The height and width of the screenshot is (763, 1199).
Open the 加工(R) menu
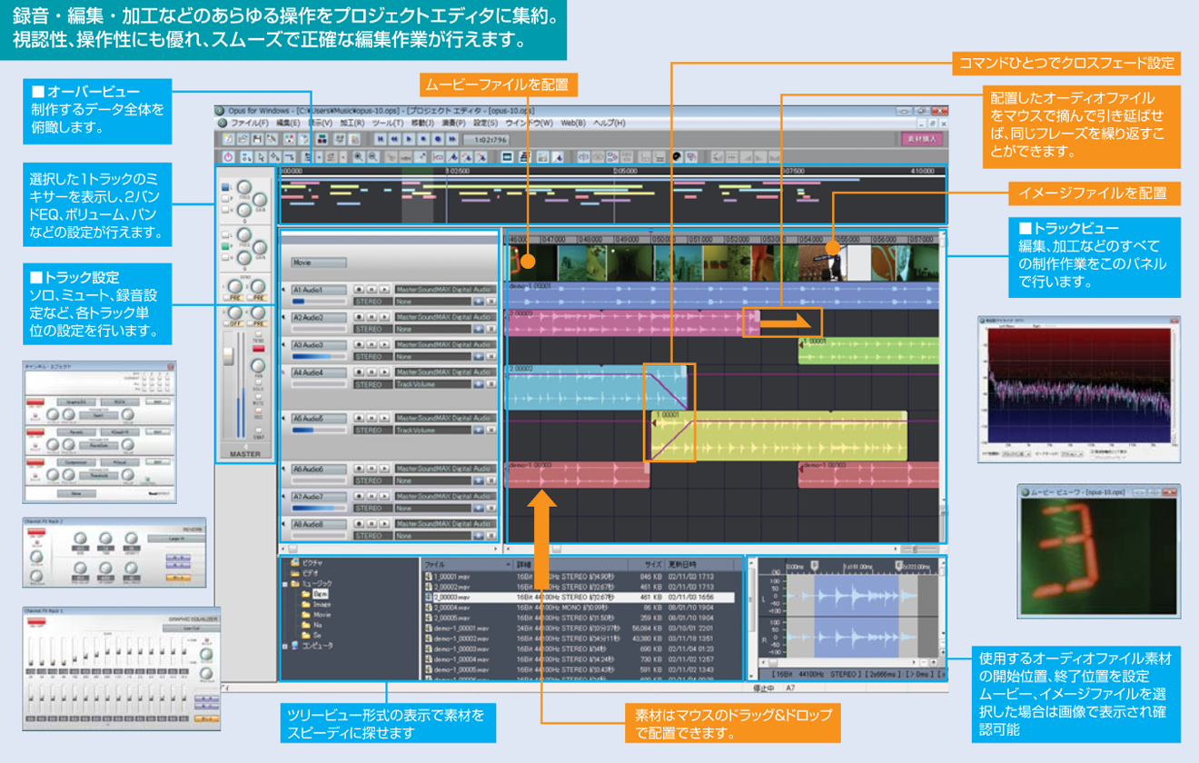click(352, 123)
